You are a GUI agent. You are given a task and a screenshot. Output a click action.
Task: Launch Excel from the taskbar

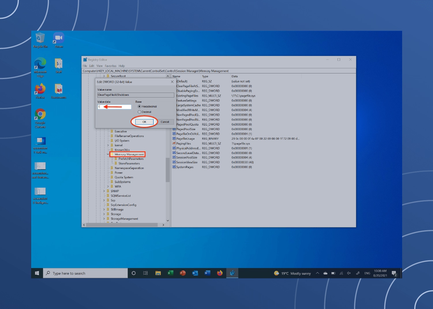click(170, 273)
